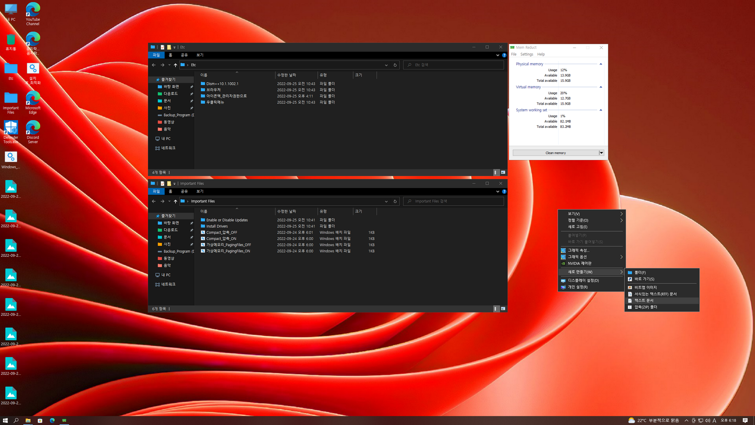Image resolution: width=755 pixels, height=425 pixels.
Task: Choose 바로 가기(S) in the New submenu
Action: coord(661,279)
